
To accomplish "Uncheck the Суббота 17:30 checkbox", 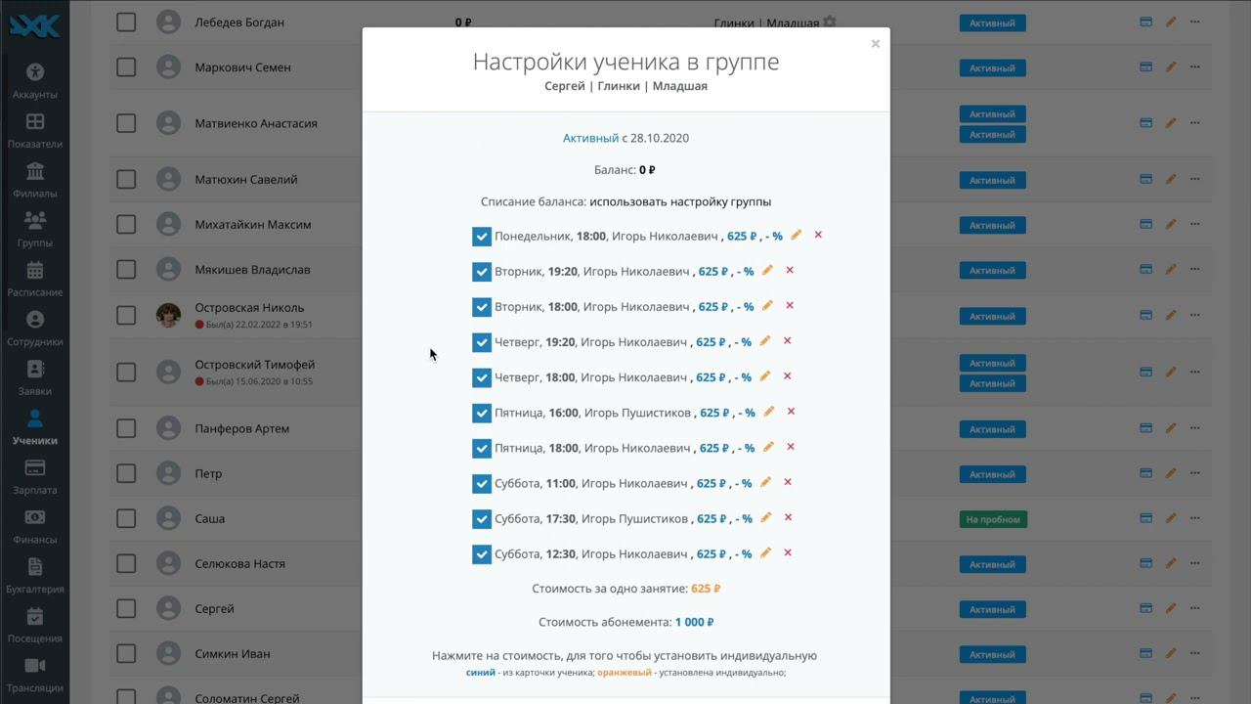I will pos(481,518).
